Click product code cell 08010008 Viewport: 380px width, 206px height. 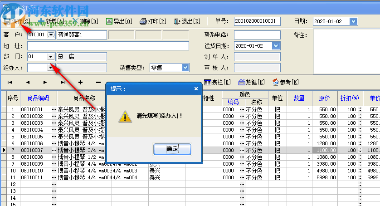pyautogui.click(x=36, y=157)
